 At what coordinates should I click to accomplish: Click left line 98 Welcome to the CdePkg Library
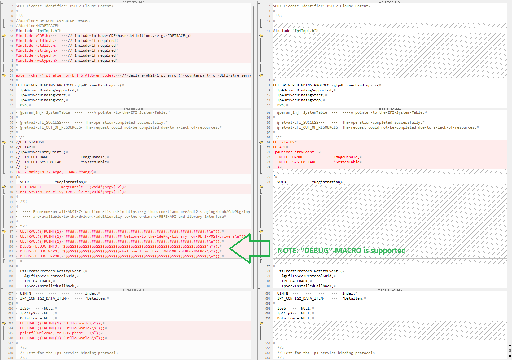[x=134, y=236]
